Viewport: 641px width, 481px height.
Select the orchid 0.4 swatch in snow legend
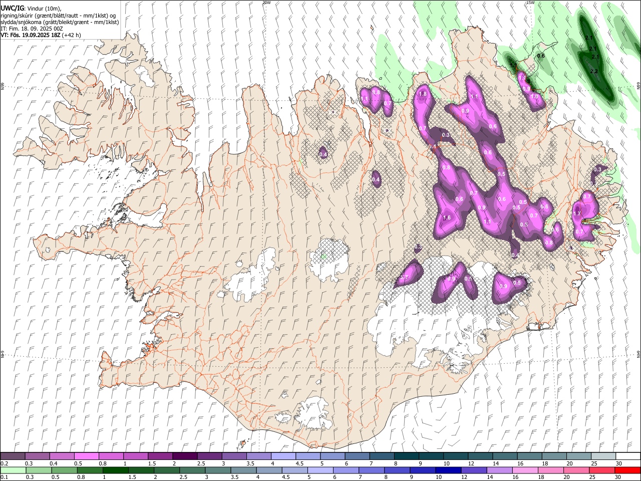pyautogui.click(x=62, y=456)
